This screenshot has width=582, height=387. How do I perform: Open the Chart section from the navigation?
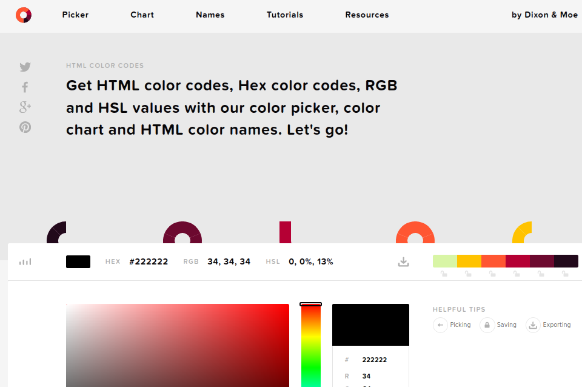(142, 15)
